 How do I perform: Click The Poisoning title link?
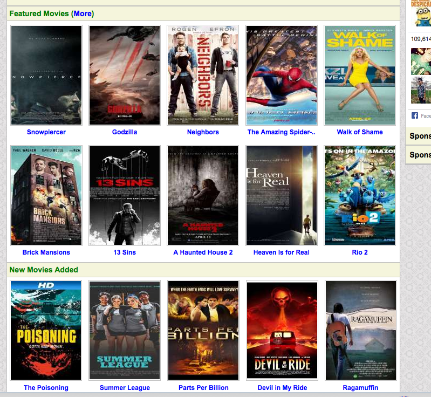46,388
